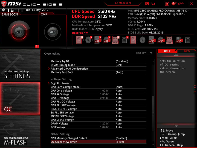The width and height of the screenshot is (197, 148).
Task: Select the legacy network boot device icon
Action: coord(188,40)
